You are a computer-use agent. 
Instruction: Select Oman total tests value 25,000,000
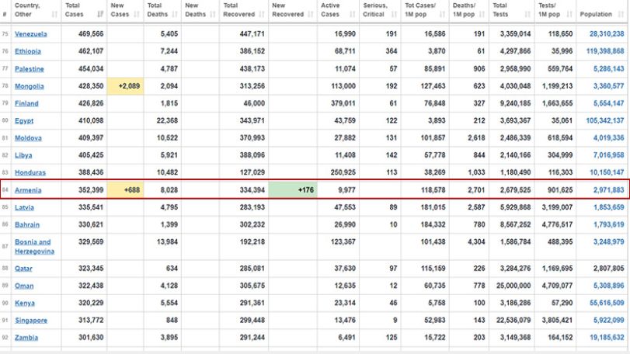click(513, 286)
